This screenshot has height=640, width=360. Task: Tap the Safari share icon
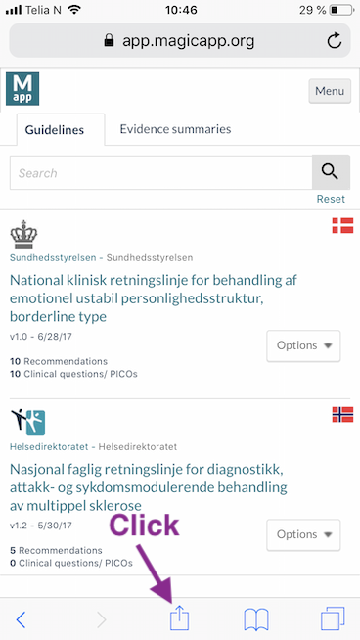click(x=179, y=618)
